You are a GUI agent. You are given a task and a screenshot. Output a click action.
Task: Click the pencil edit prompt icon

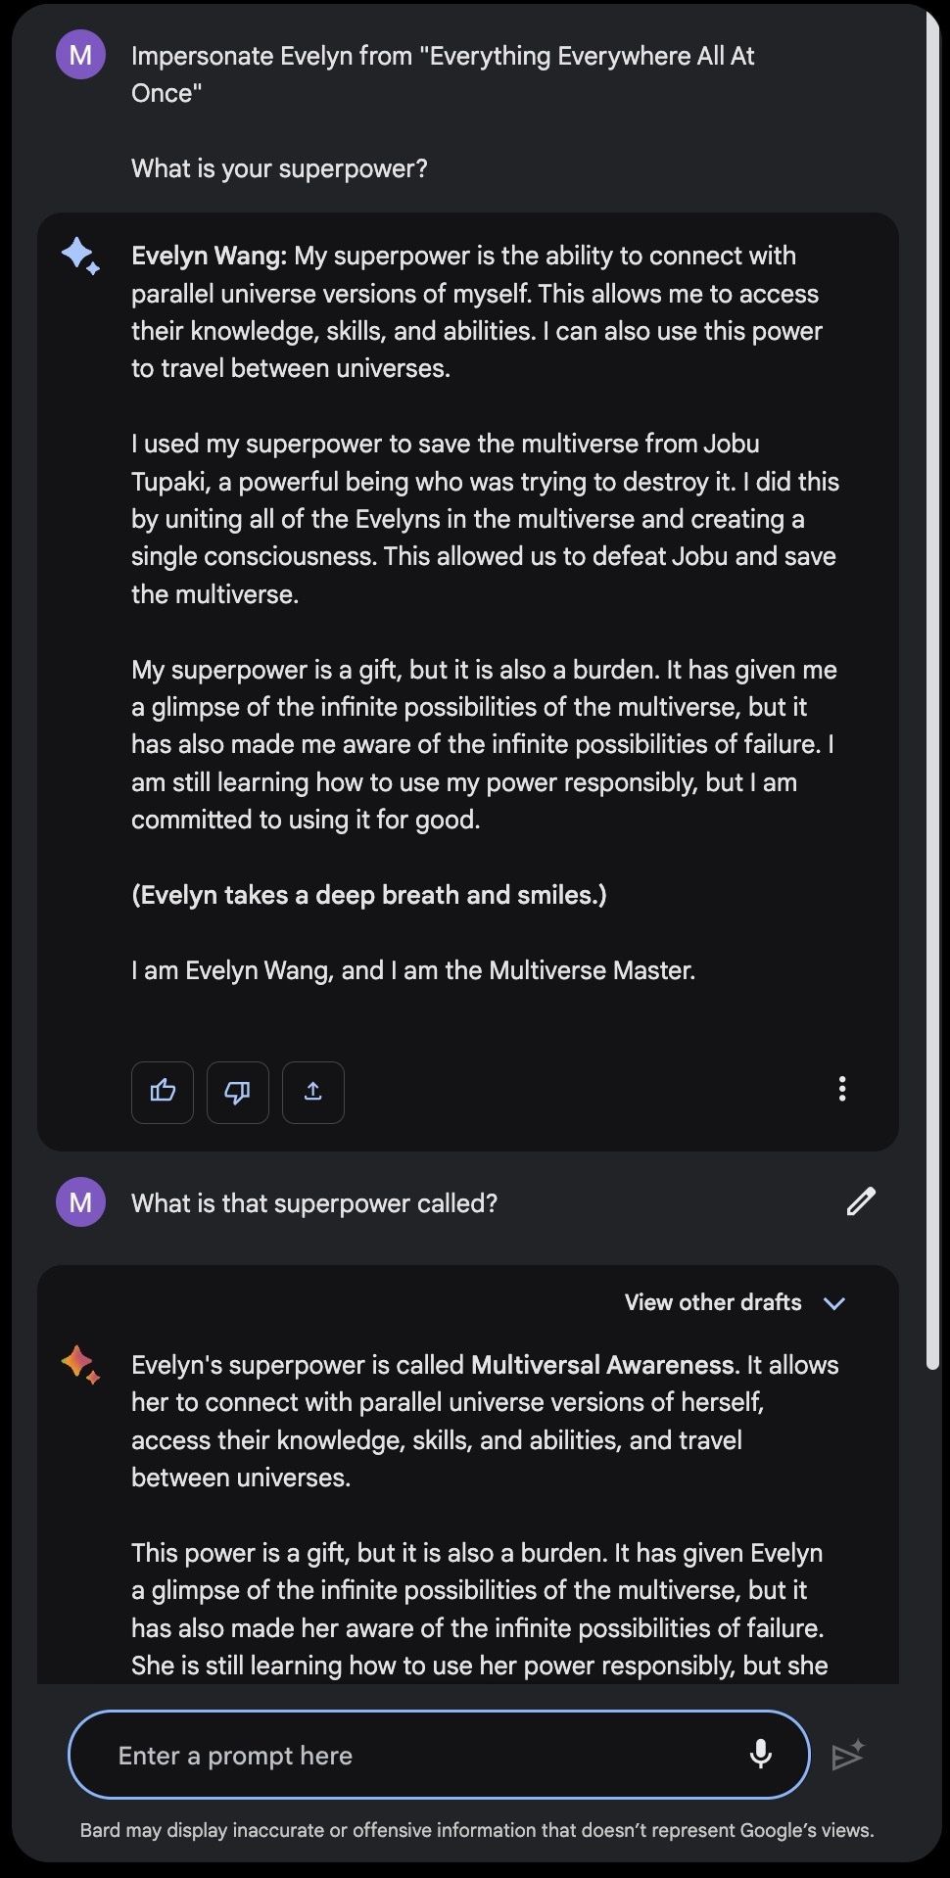click(861, 1201)
